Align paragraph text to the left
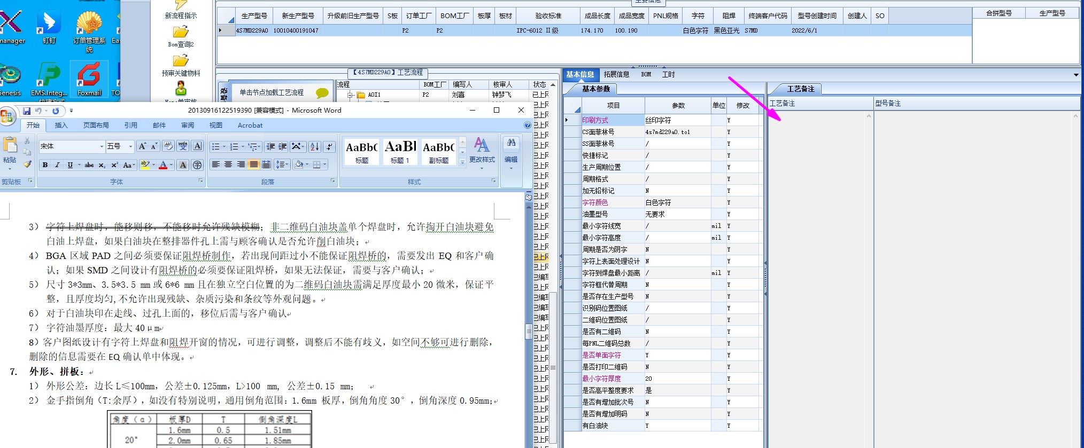The height and width of the screenshot is (448, 1084). (x=215, y=164)
